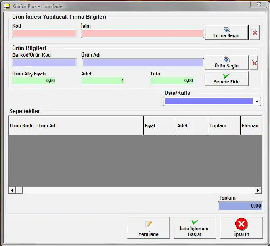Add product to cart with Sepete Ekle
Image resolution: width=270 pixels, height=246 pixels.
click(226, 79)
